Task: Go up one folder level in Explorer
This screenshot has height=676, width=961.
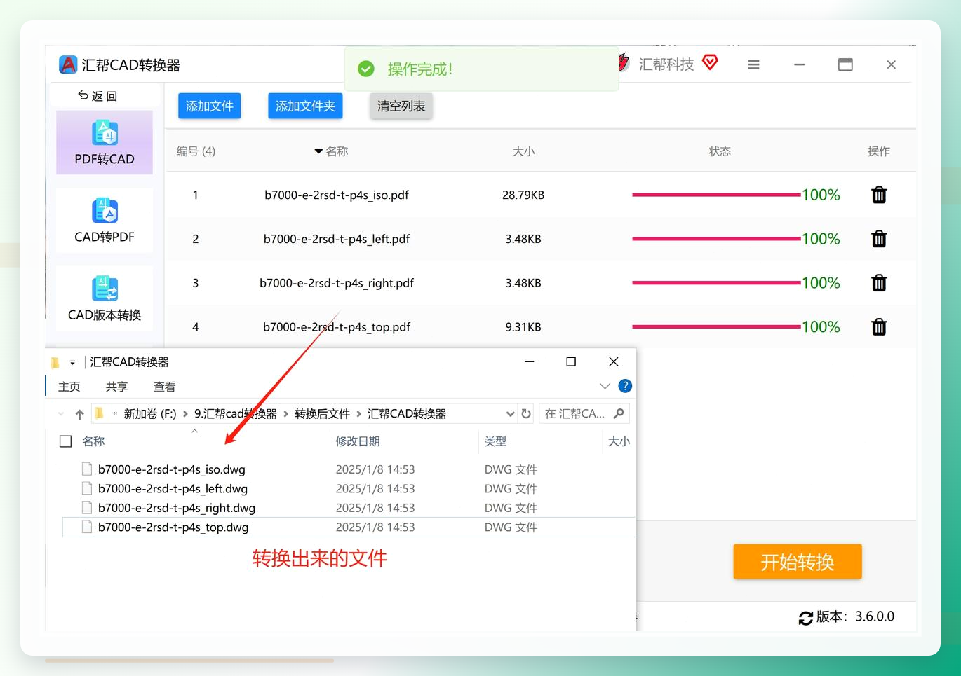Action: (79, 414)
